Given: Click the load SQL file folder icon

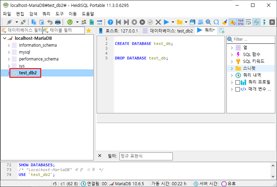Looking at the screenshot, I should 179,22.
